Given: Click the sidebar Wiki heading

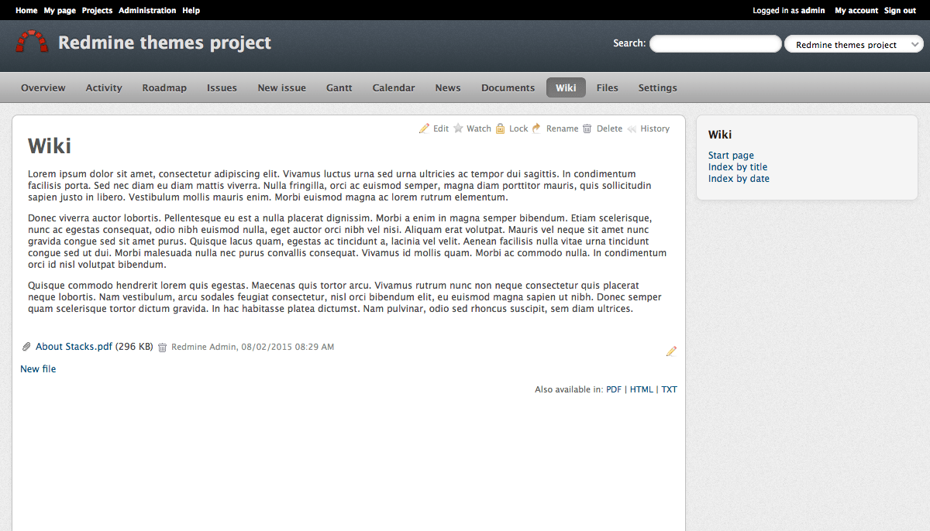Looking at the screenshot, I should click(x=720, y=135).
